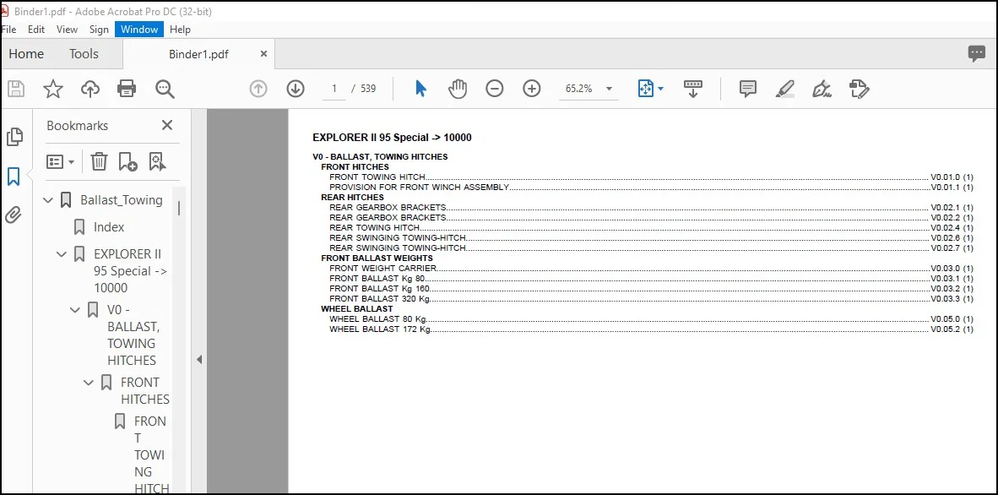Print the document with printer icon
The width and height of the screenshot is (998, 495).
[127, 89]
